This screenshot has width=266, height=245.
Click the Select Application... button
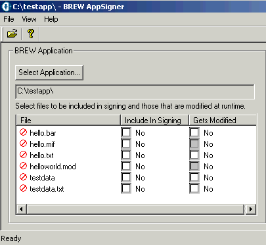tap(49, 72)
